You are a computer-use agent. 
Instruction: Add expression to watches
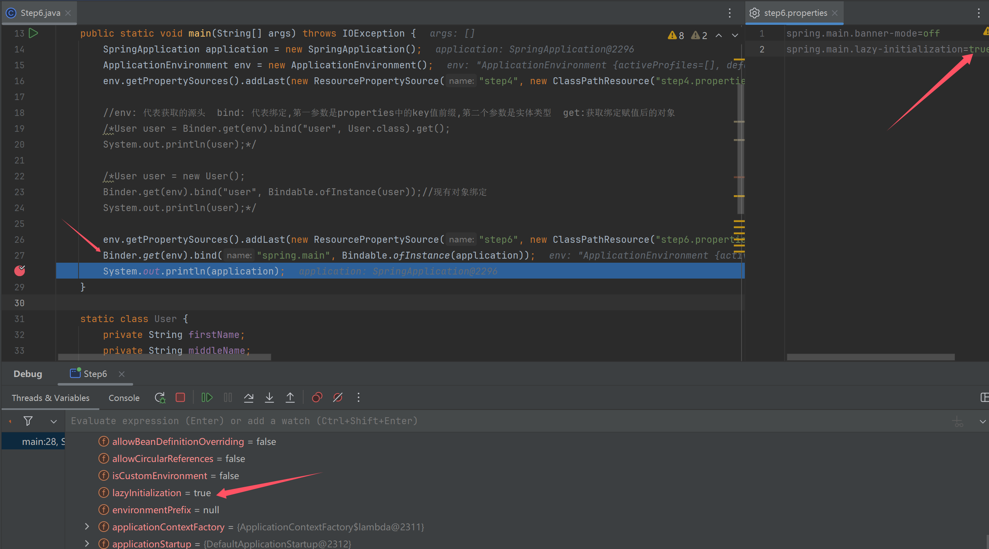pos(958,422)
